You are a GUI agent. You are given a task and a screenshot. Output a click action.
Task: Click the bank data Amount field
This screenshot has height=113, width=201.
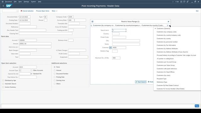[35, 44]
